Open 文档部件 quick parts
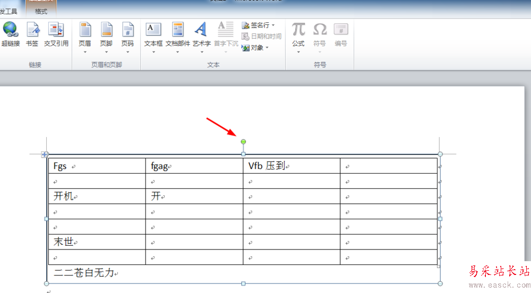Screen dimensions: 531x293 (177, 30)
